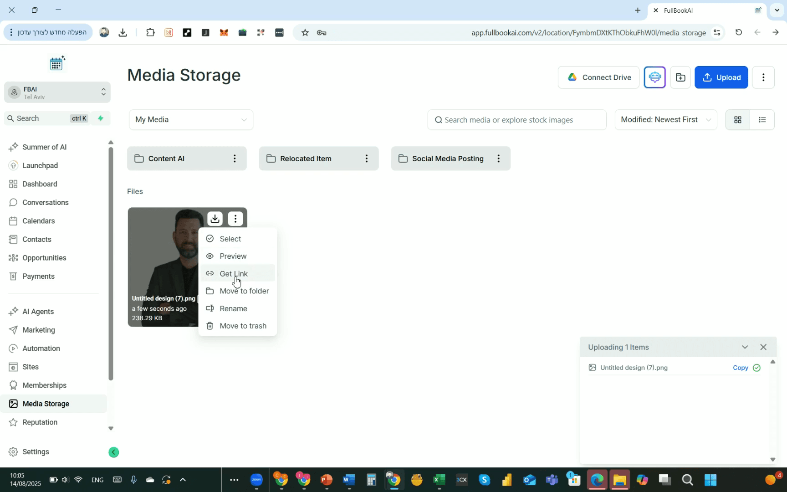Choose Move to trash option
Viewport: 787px width, 492px height.
(238, 326)
